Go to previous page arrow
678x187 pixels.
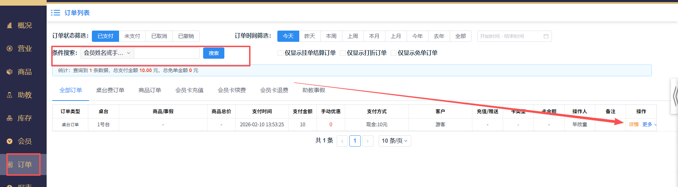point(342,141)
